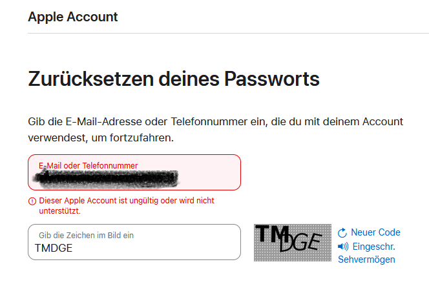Click the "Zurücksetzen deines Passworts" heading

click(x=174, y=79)
